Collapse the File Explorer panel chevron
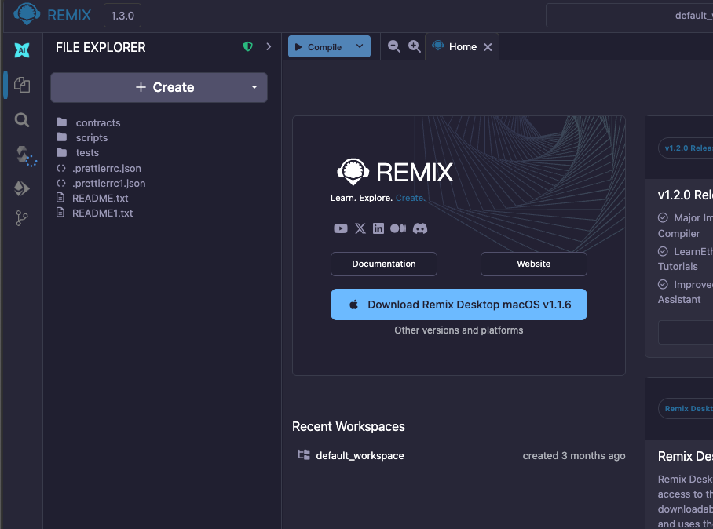 click(269, 46)
